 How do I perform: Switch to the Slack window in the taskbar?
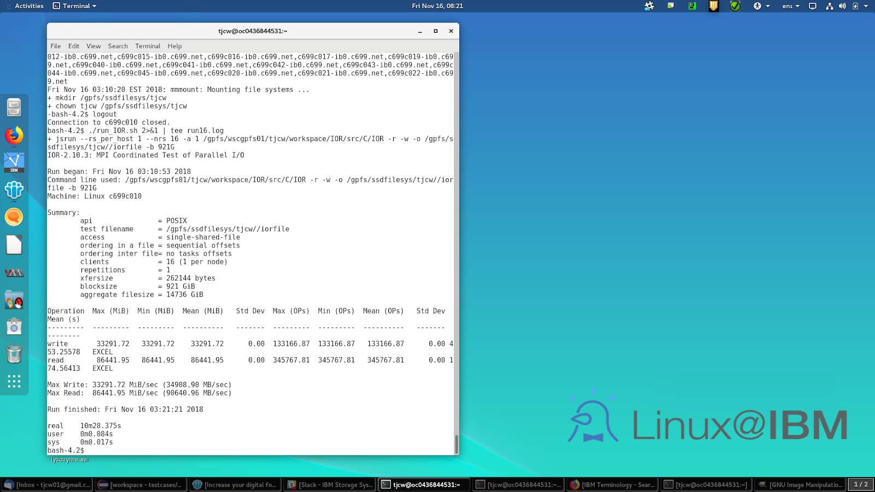coord(329,484)
